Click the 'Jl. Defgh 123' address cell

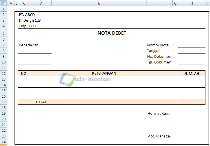click(30, 20)
